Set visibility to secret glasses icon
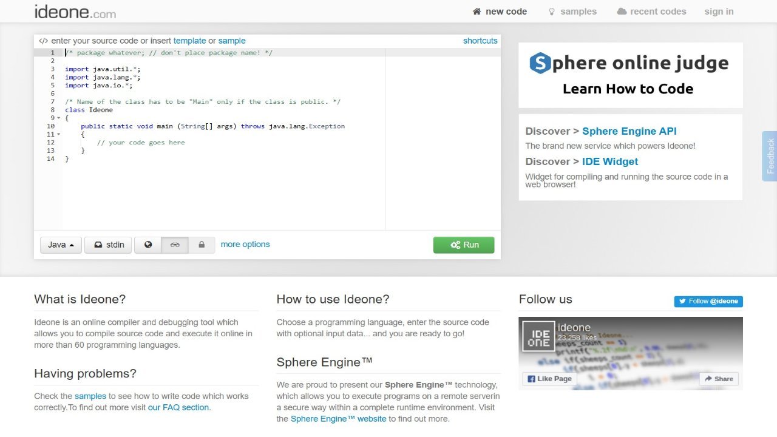This screenshot has width=777, height=437. coord(175,245)
